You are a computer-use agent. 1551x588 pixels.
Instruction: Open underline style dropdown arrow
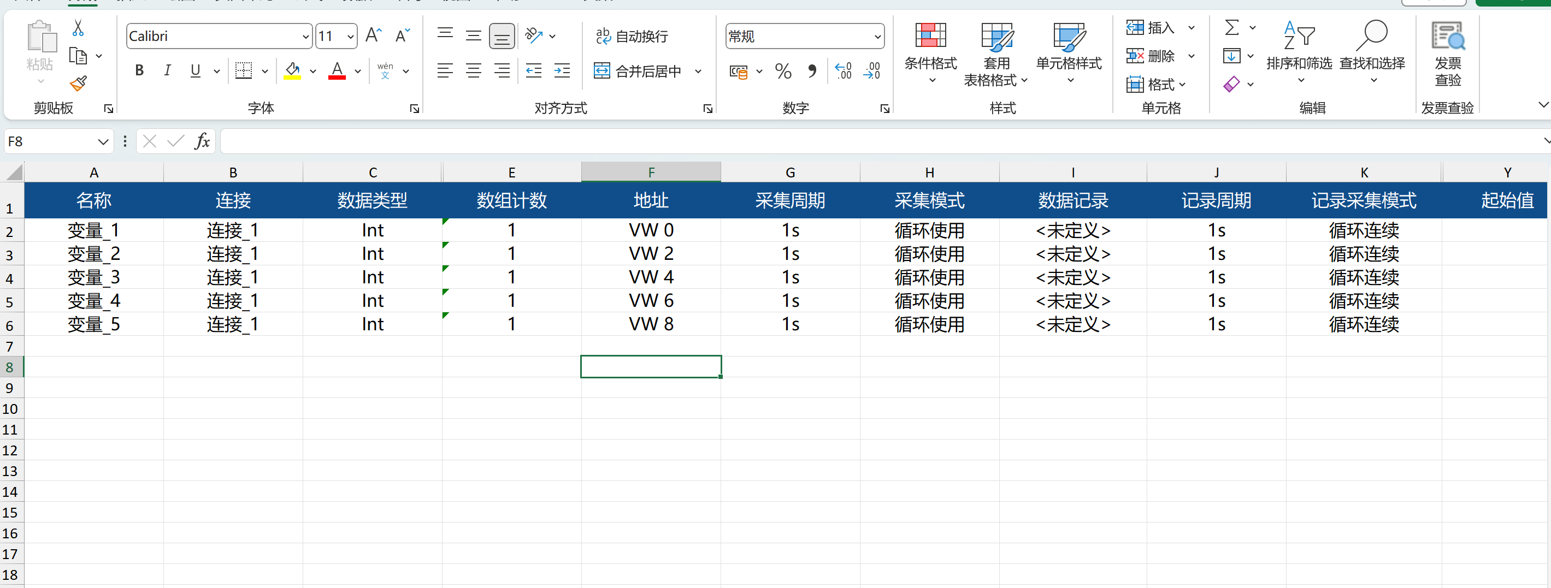tap(216, 71)
